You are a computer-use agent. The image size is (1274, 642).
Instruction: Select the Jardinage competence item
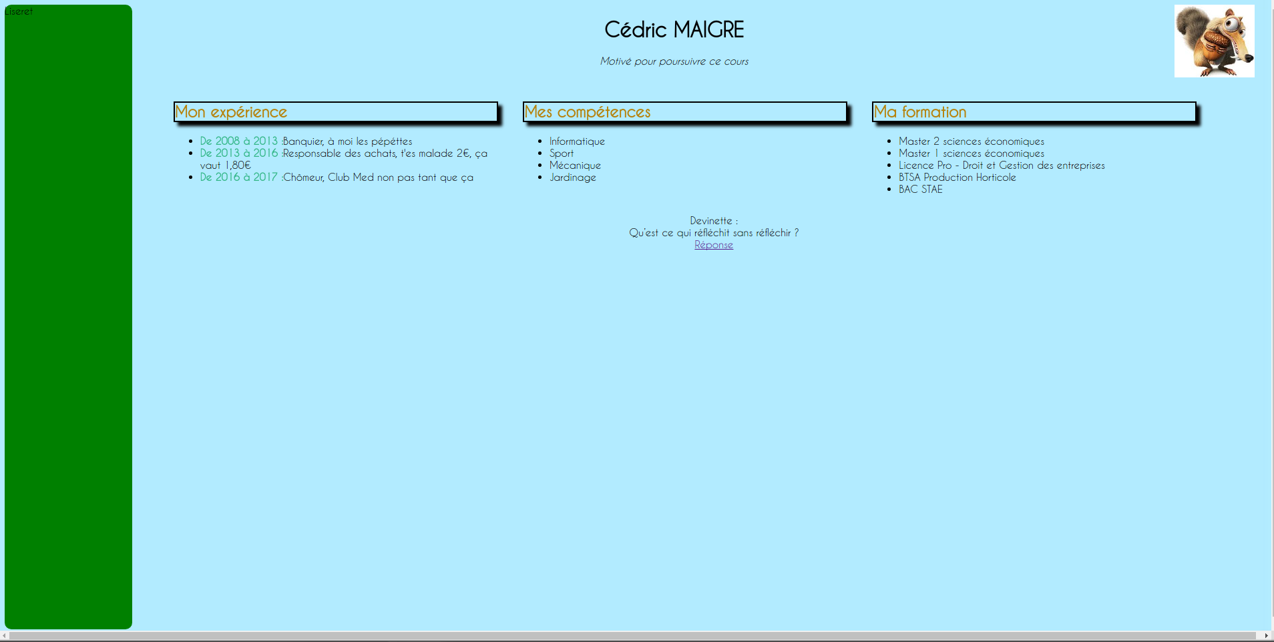click(x=572, y=177)
